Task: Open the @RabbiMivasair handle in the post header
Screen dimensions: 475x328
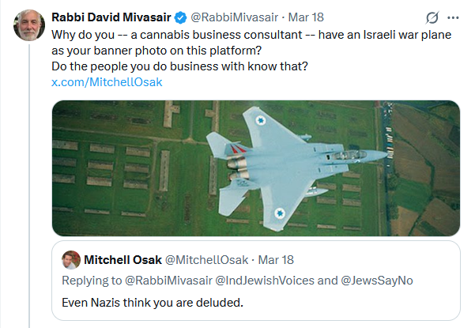Action: (x=234, y=17)
